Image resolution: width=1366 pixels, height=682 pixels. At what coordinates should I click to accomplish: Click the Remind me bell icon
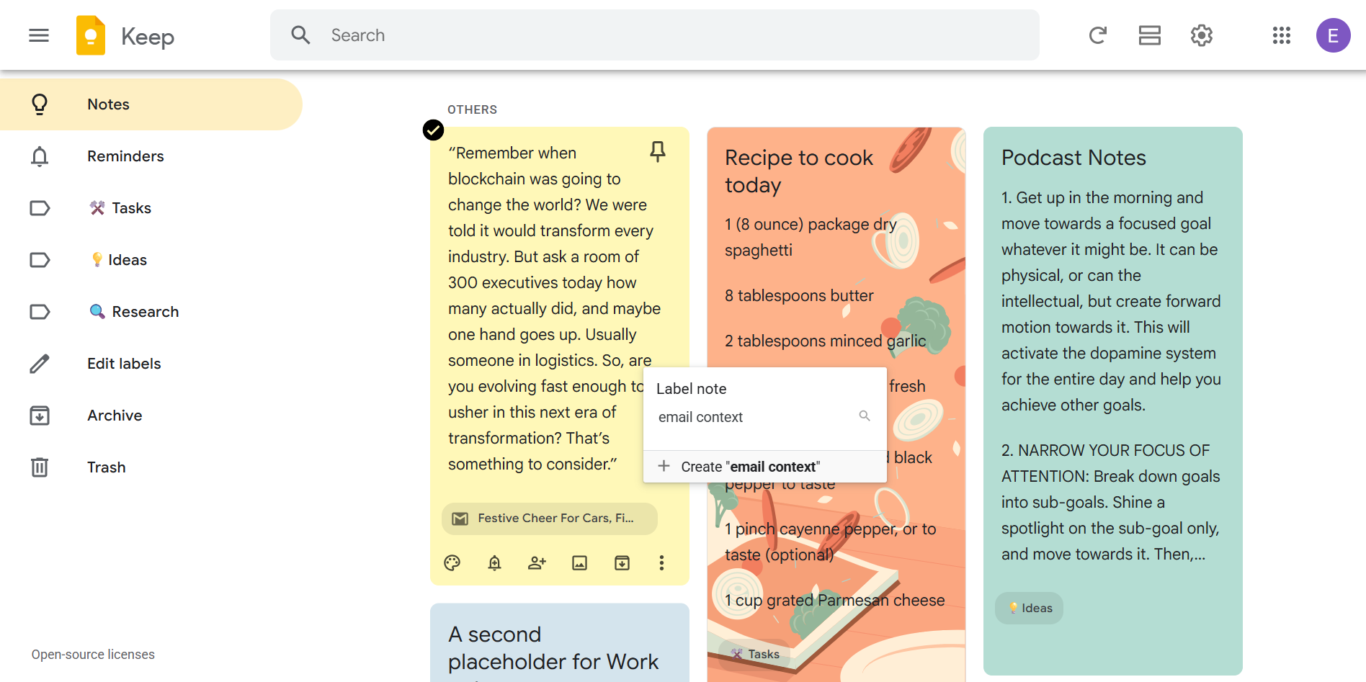(494, 563)
